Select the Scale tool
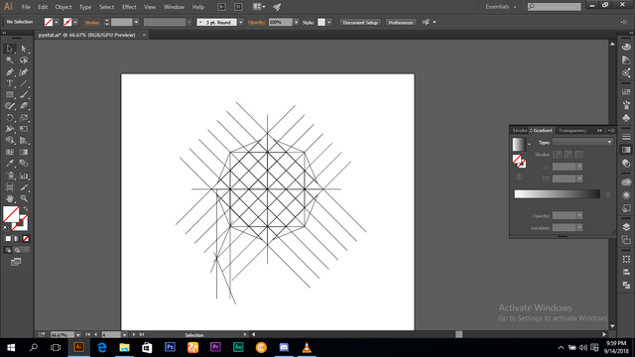 point(24,118)
